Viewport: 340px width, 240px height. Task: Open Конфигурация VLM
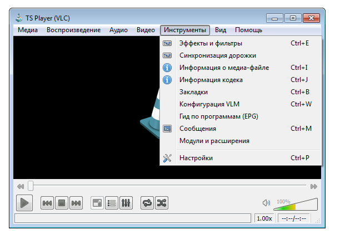click(241, 104)
